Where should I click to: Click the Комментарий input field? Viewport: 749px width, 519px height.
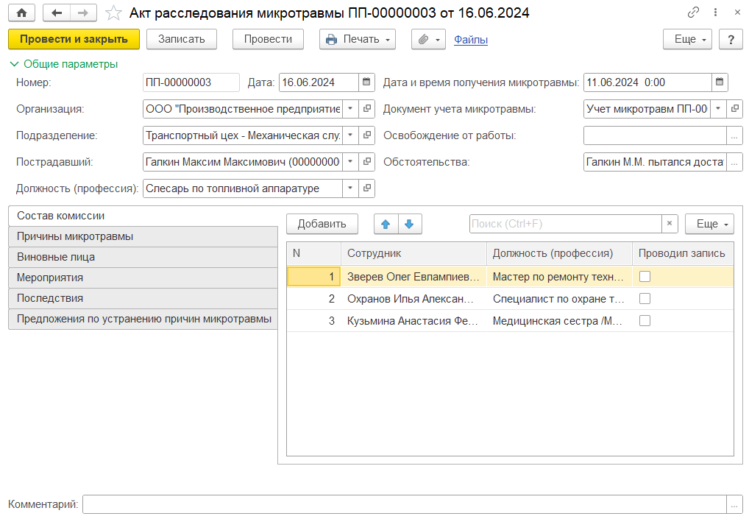click(404, 504)
